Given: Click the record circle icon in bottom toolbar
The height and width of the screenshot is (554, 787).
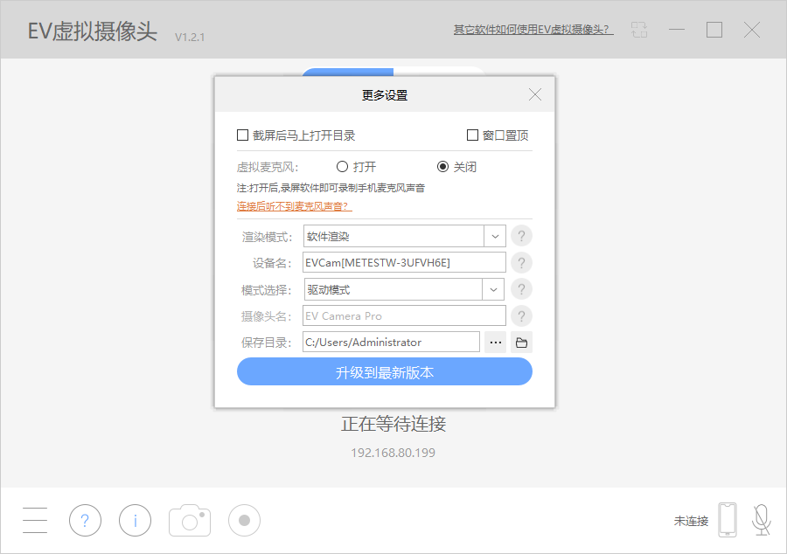Looking at the screenshot, I should [x=243, y=519].
